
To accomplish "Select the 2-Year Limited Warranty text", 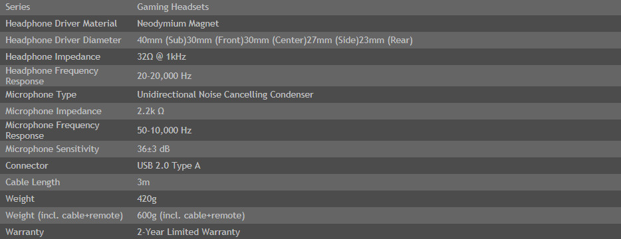I will (189, 232).
